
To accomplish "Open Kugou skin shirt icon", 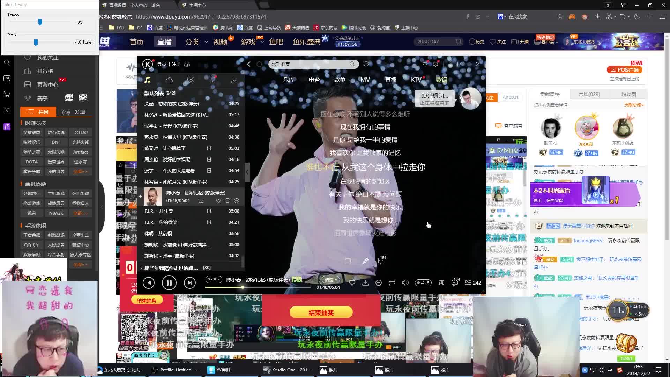I will click(x=425, y=64).
